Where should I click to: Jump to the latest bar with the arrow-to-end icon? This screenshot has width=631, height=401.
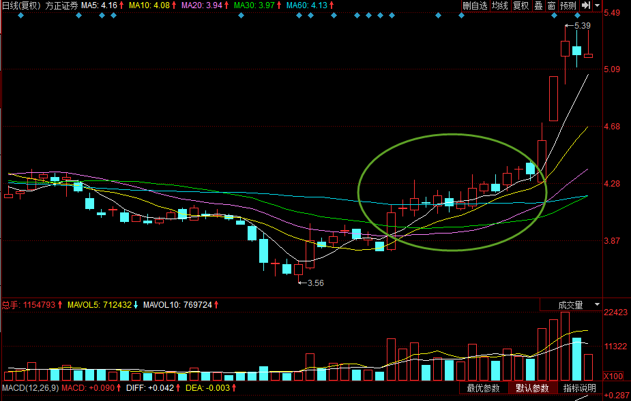pos(586,5)
